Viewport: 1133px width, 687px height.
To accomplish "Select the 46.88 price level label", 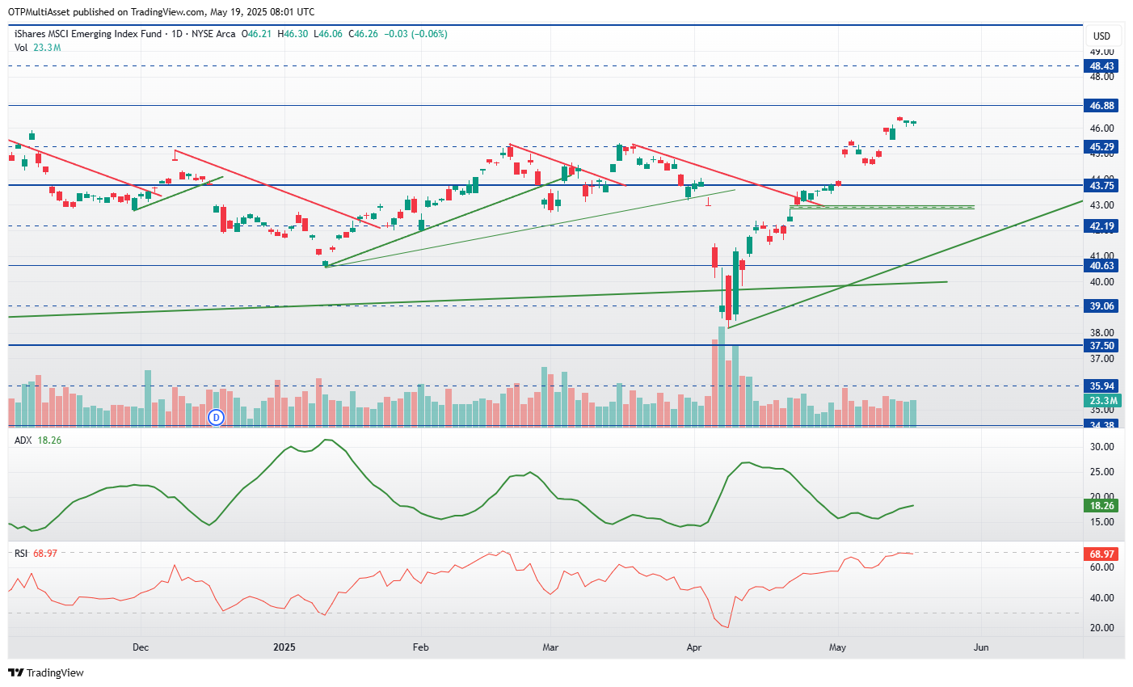I will click(x=1102, y=106).
